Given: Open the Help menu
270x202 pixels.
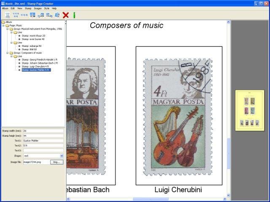Looking at the screenshot, I should [x=54, y=8].
